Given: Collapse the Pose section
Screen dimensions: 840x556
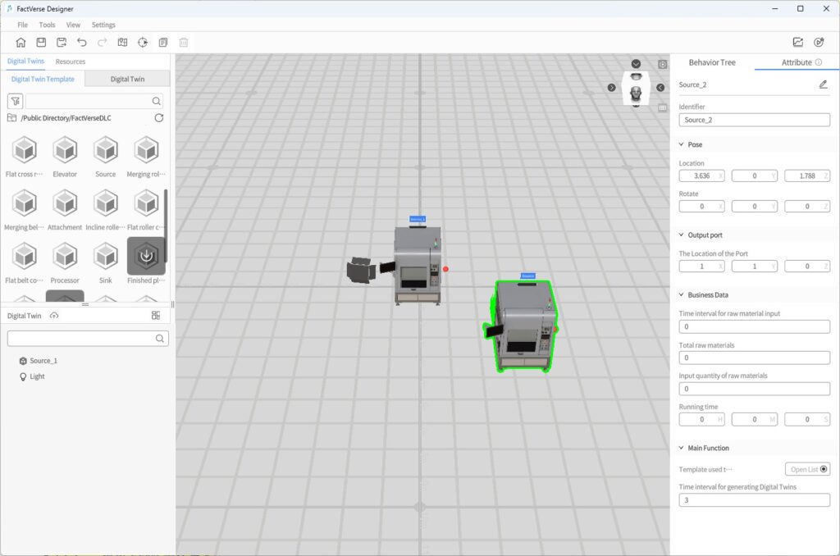Looking at the screenshot, I should point(681,144).
